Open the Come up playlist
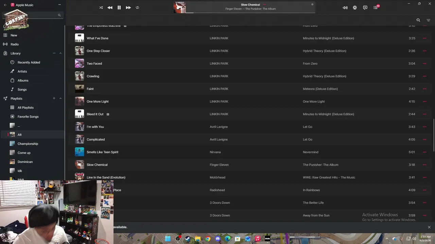The width and height of the screenshot is (435, 244). click(x=24, y=153)
